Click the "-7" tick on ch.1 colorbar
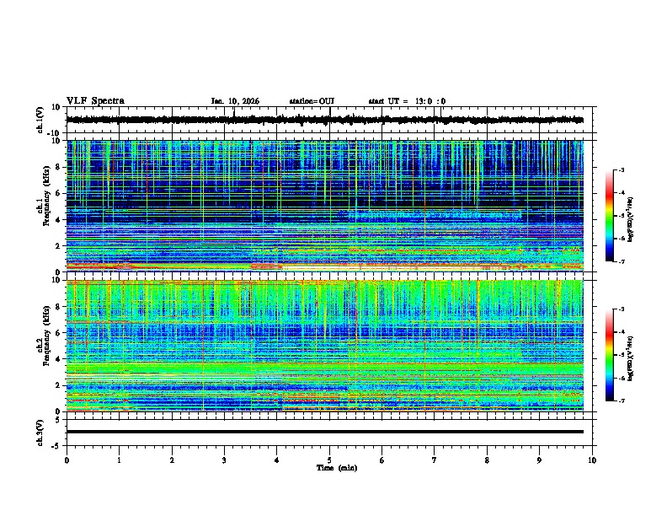 621,261
